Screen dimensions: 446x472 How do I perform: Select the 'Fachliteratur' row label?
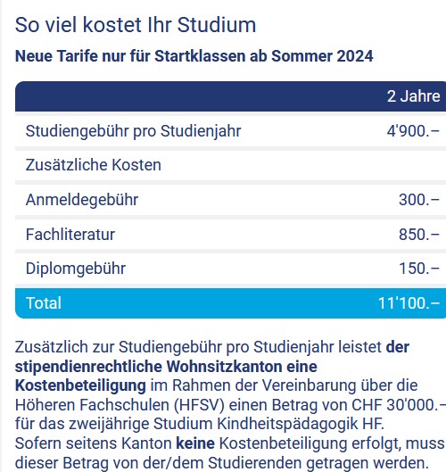click(x=70, y=234)
